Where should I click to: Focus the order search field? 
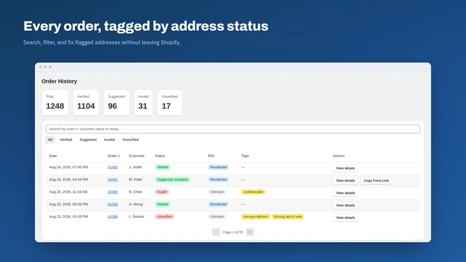tap(232, 129)
